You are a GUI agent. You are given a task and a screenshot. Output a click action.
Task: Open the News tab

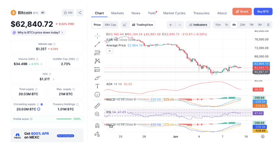click(x=136, y=13)
